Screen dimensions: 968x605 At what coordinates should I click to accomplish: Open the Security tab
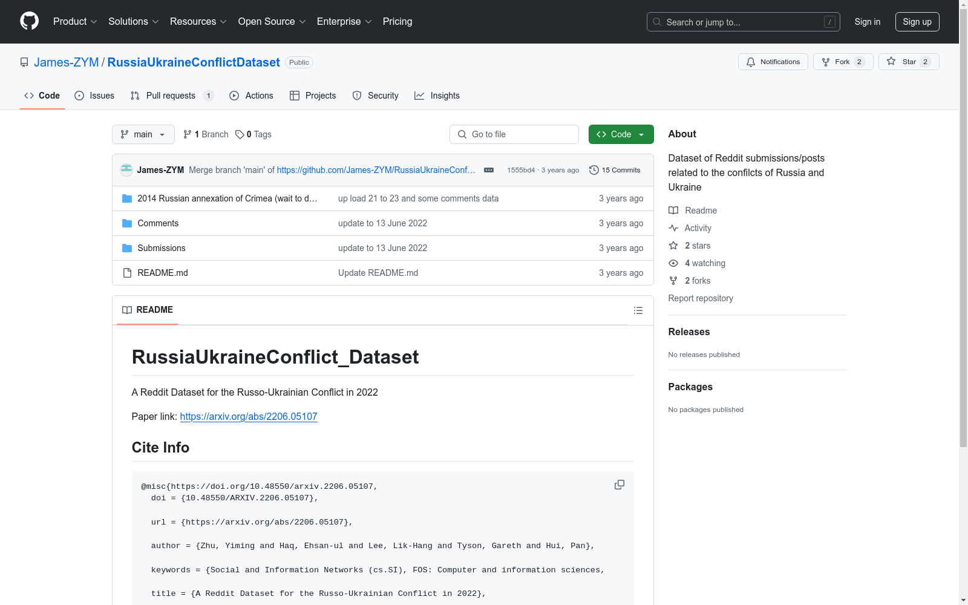[375, 96]
